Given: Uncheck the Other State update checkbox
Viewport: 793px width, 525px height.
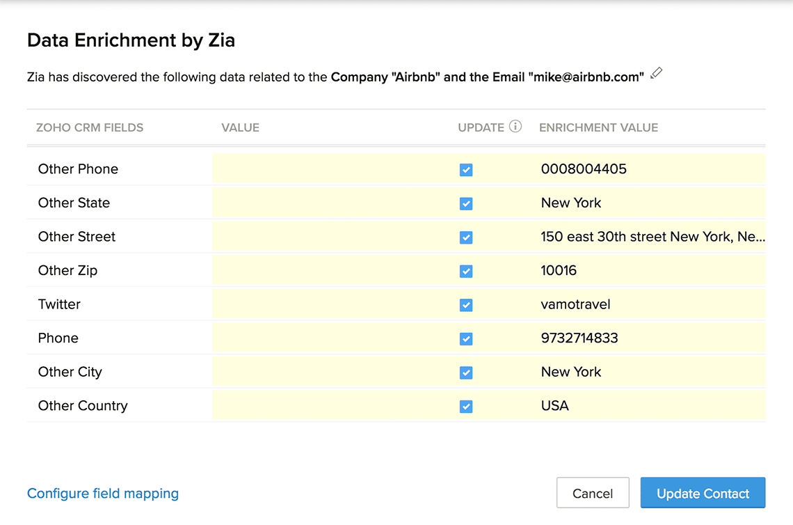Looking at the screenshot, I should [466, 203].
